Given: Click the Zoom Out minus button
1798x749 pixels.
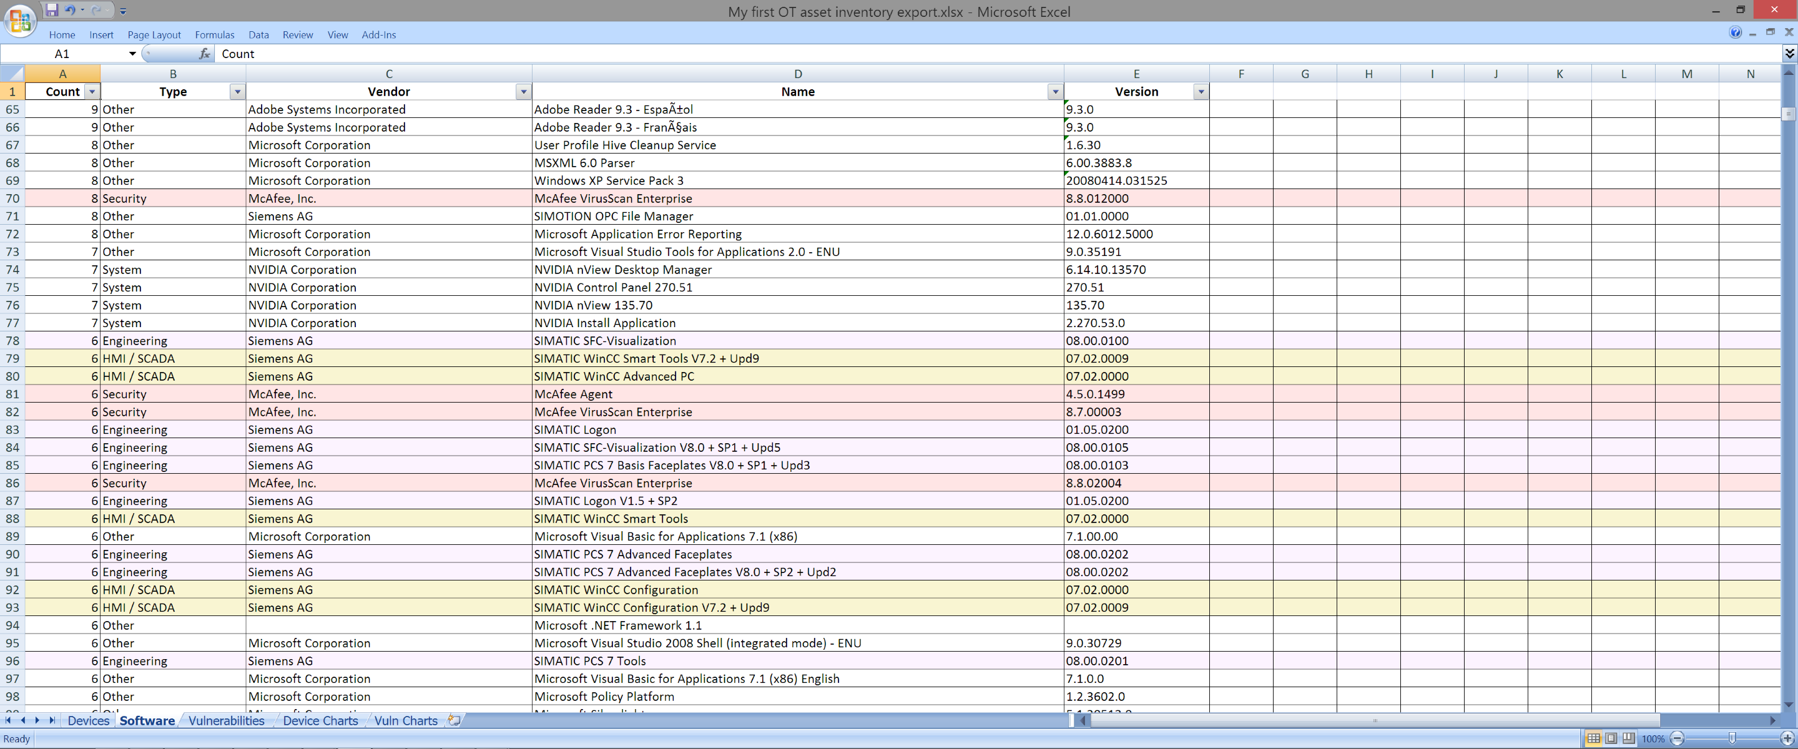Looking at the screenshot, I should [x=1678, y=738].
